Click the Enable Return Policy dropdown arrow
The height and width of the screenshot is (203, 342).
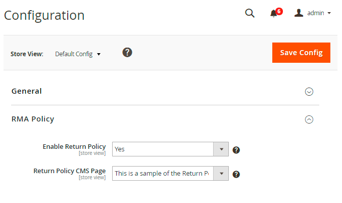pos(221,149)
